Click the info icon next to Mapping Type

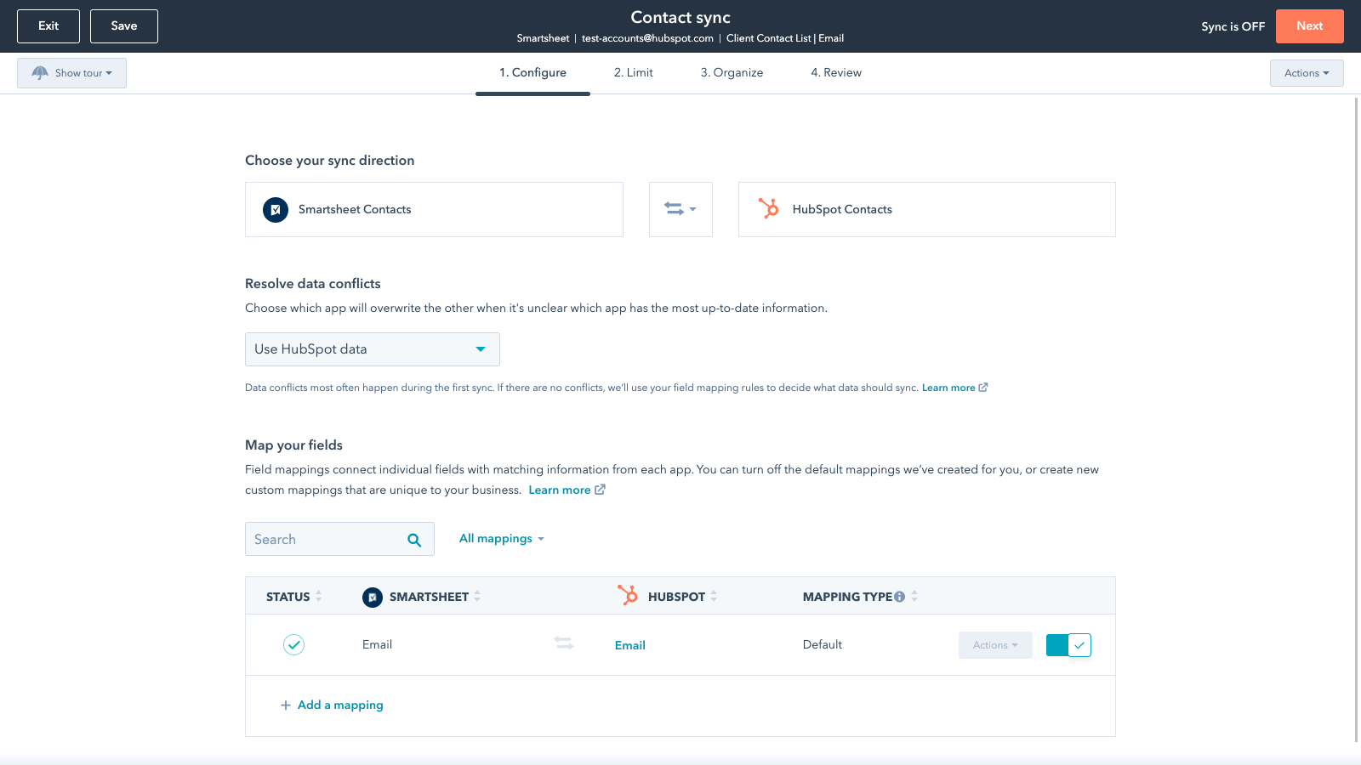click(900, 596)
